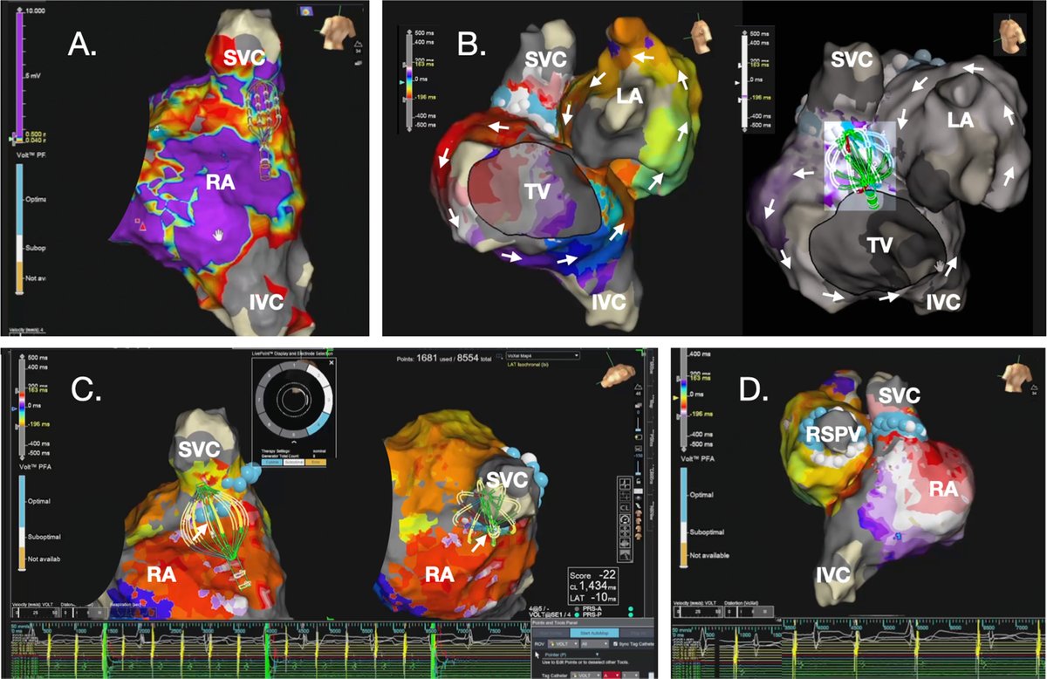Click the Score -22 readout
This screenshot has width=1047, height=679.
tap(593, 575)
